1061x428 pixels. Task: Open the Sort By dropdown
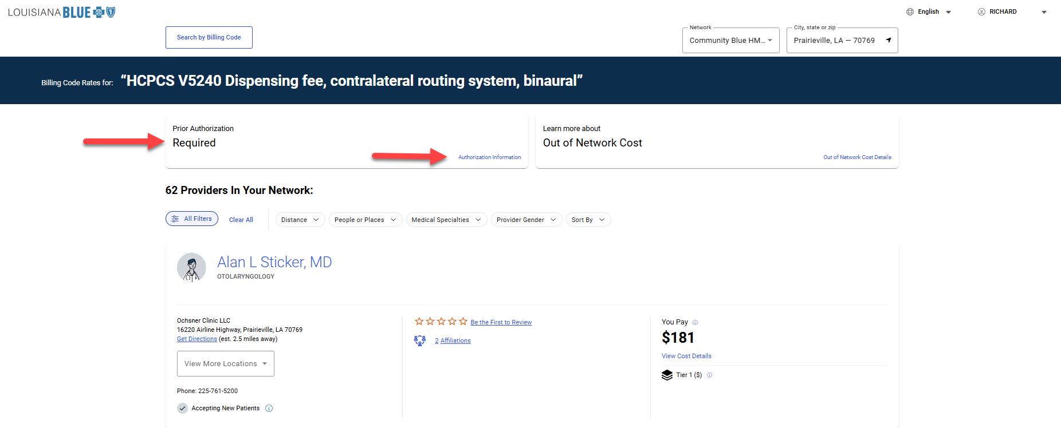588,220
